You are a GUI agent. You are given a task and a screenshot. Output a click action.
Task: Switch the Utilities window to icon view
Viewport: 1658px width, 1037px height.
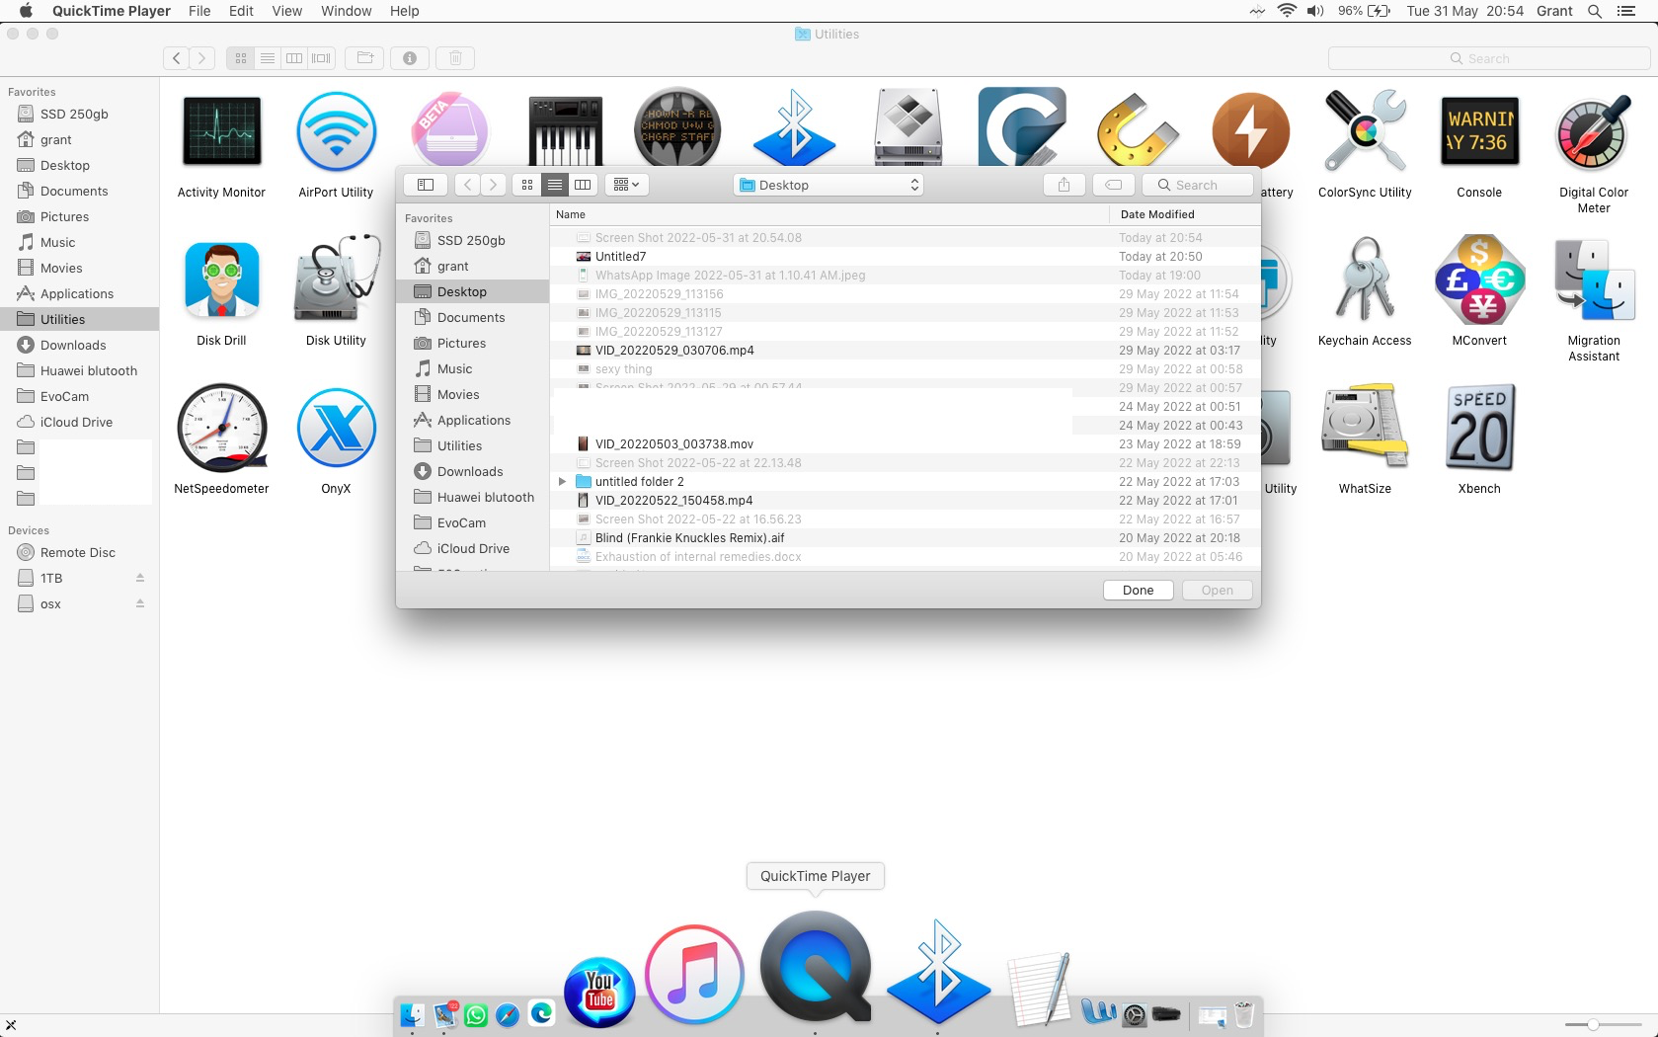(240, 58)
